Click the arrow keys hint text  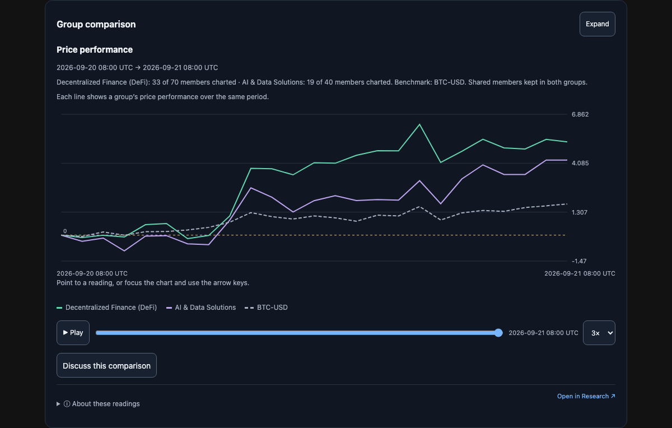coord(153,283)
